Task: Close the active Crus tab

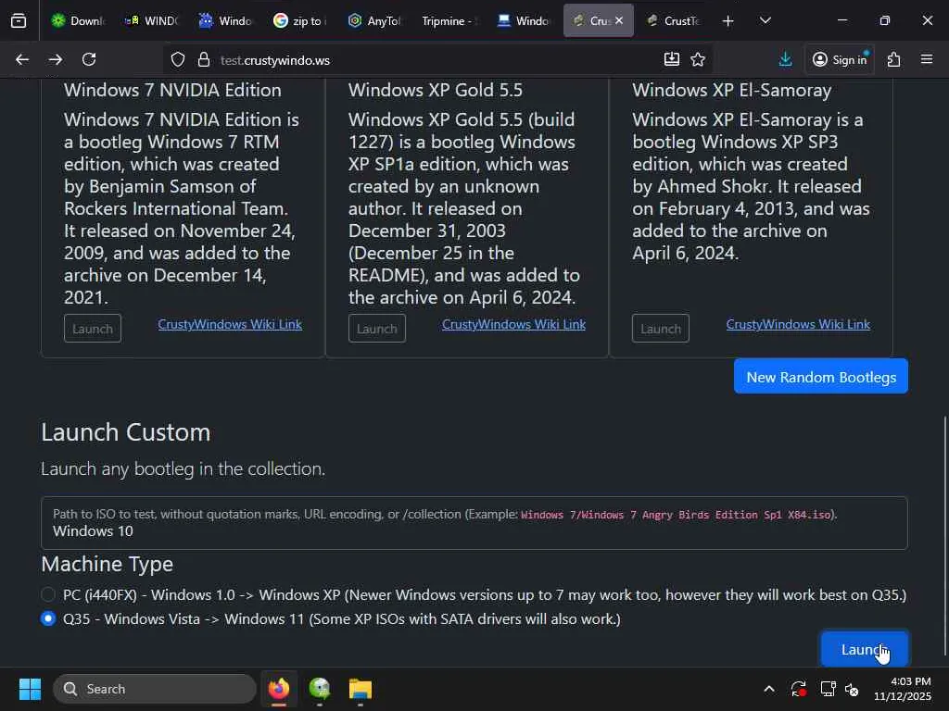Action: pyautogui.click(x=619, y=20)
